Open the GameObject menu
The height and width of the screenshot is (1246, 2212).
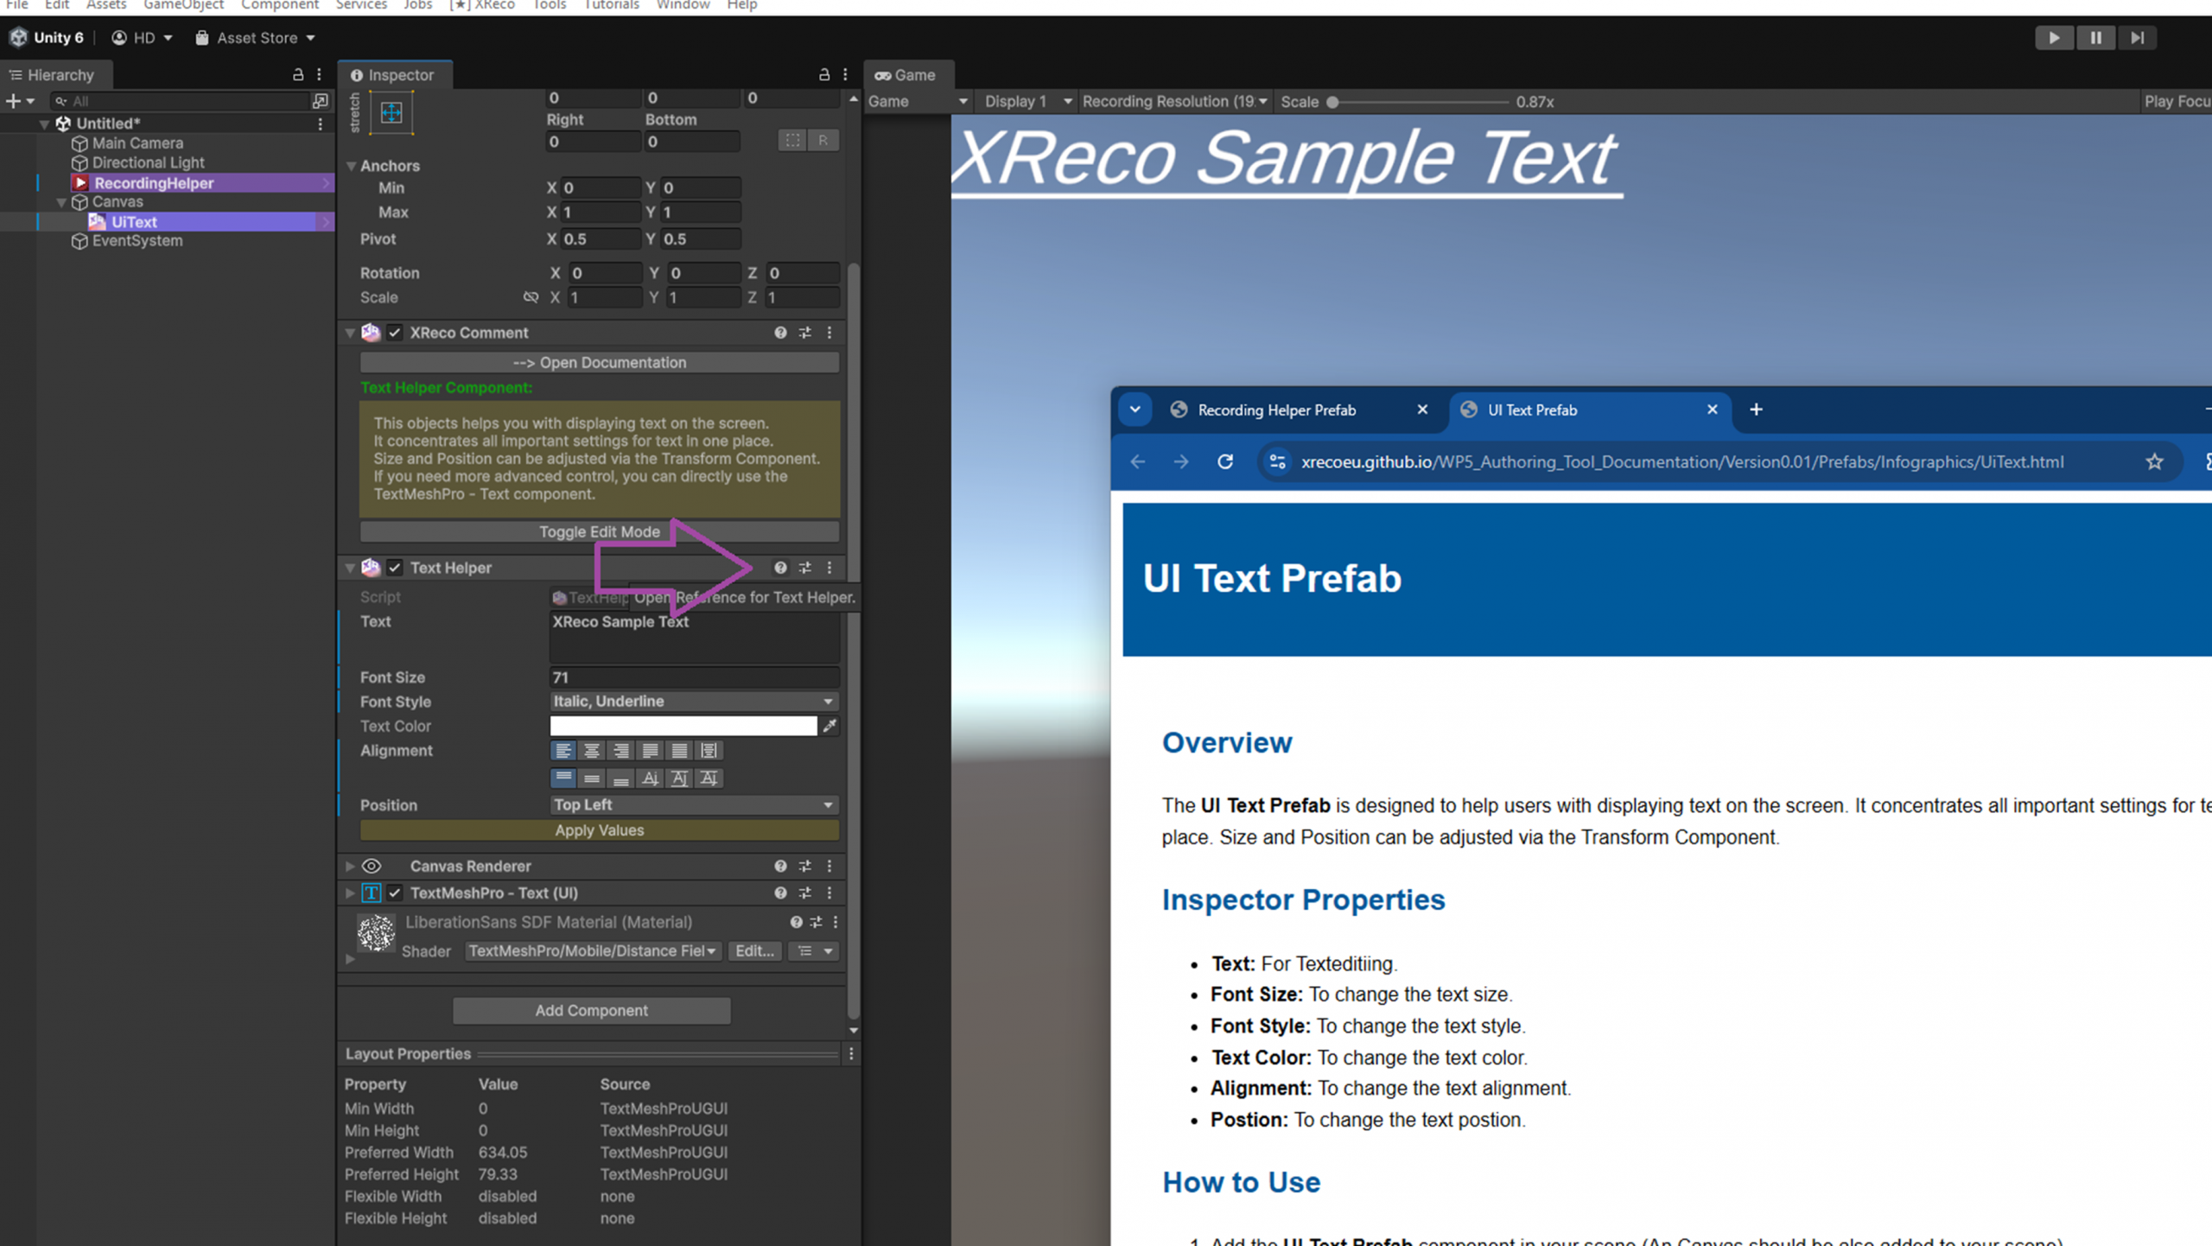(x=183, y=5)
